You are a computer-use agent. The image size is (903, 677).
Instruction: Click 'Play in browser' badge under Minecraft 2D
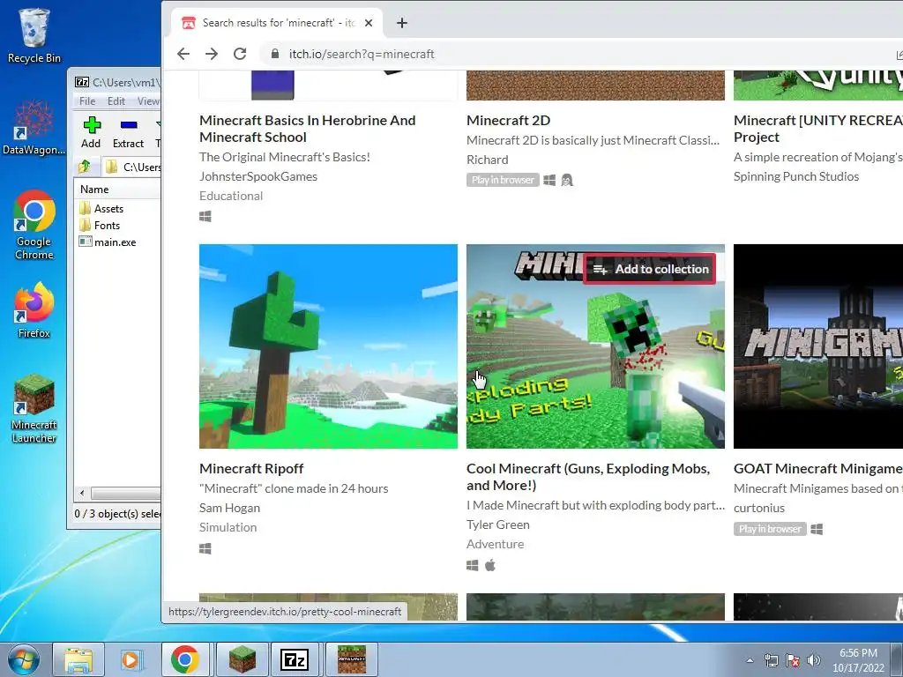point(503,180)
